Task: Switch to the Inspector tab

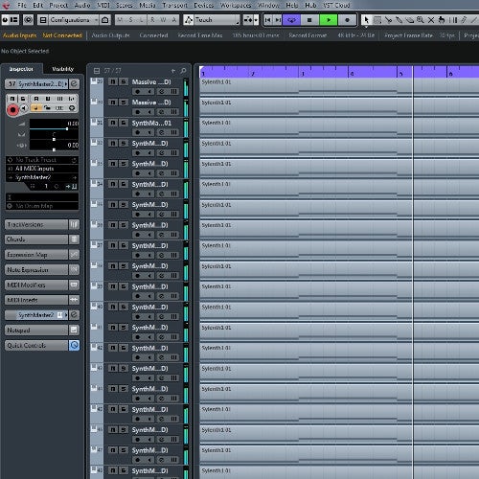Action: point(21,69)
